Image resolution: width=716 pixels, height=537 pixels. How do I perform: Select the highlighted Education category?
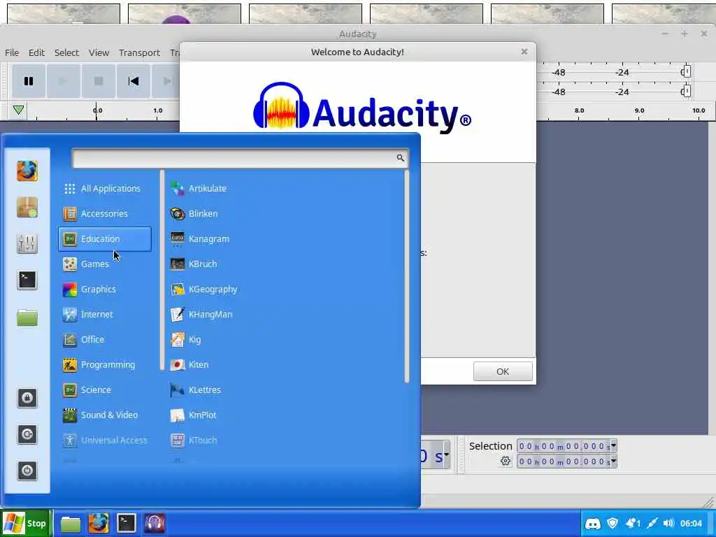point(105,239)
